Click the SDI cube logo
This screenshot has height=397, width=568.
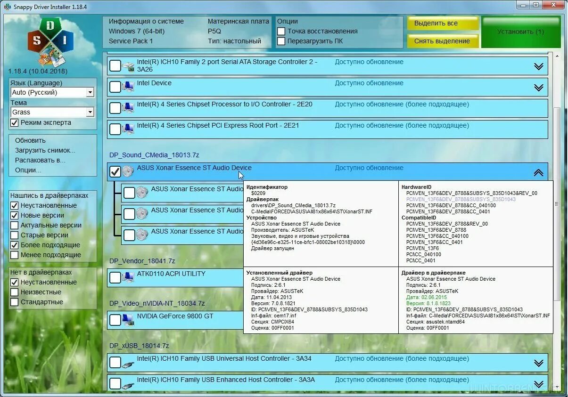pyautogui.click(x=50, y=42)
